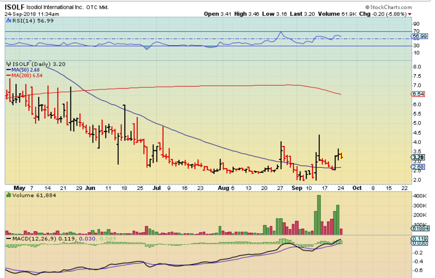Click the MA(50) blue legend line
This screenshot has height=278, width=435.
[9, 70]
